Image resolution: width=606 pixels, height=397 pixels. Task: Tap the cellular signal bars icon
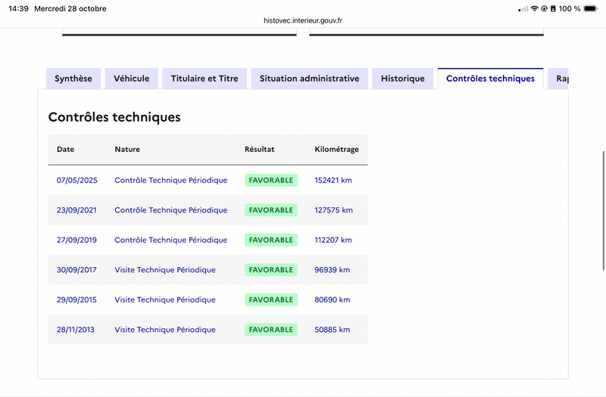(523, 9)
